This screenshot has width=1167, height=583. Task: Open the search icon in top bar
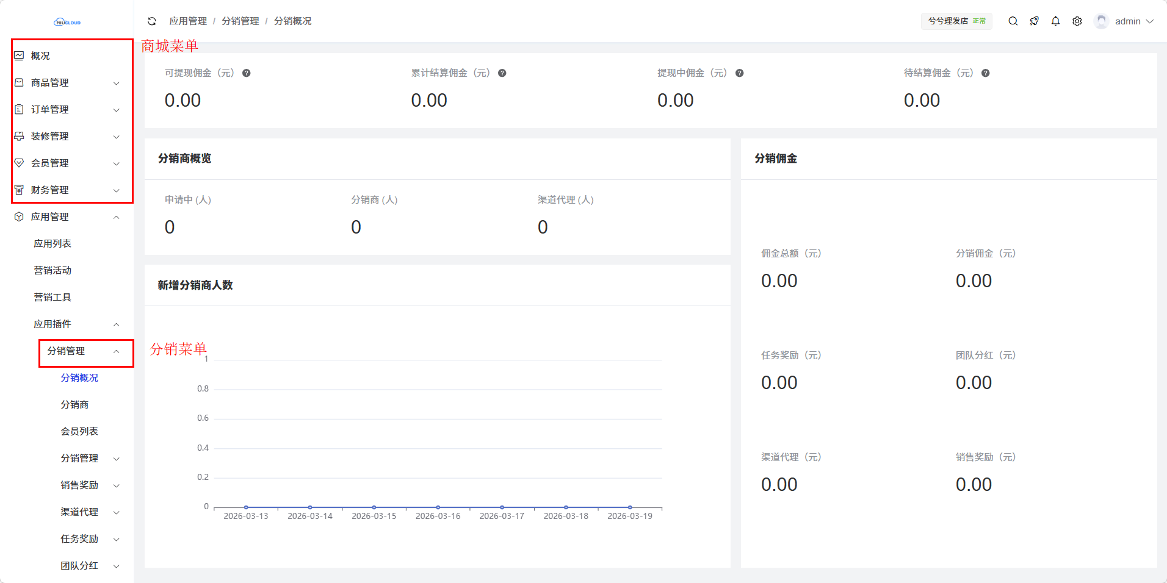click(1013, 21)
